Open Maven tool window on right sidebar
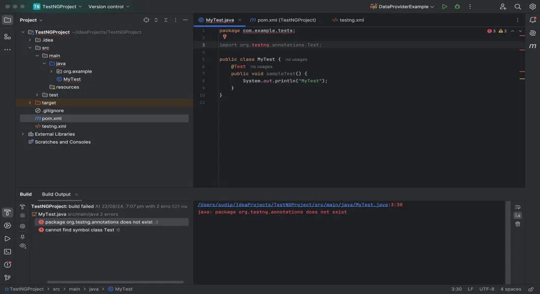Viewport: 540px width, 294px height. (x=533, y=46)
